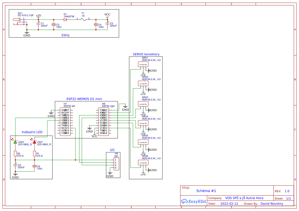
Task: Select the date 2022-02-12 field
Action: [x=229, y=204]
